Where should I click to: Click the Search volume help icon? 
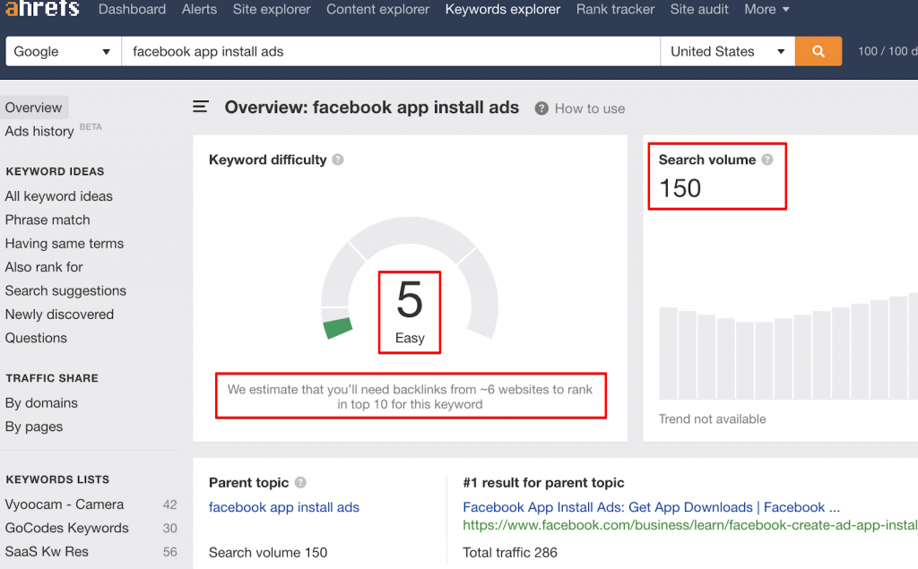[x=767, y=159]
